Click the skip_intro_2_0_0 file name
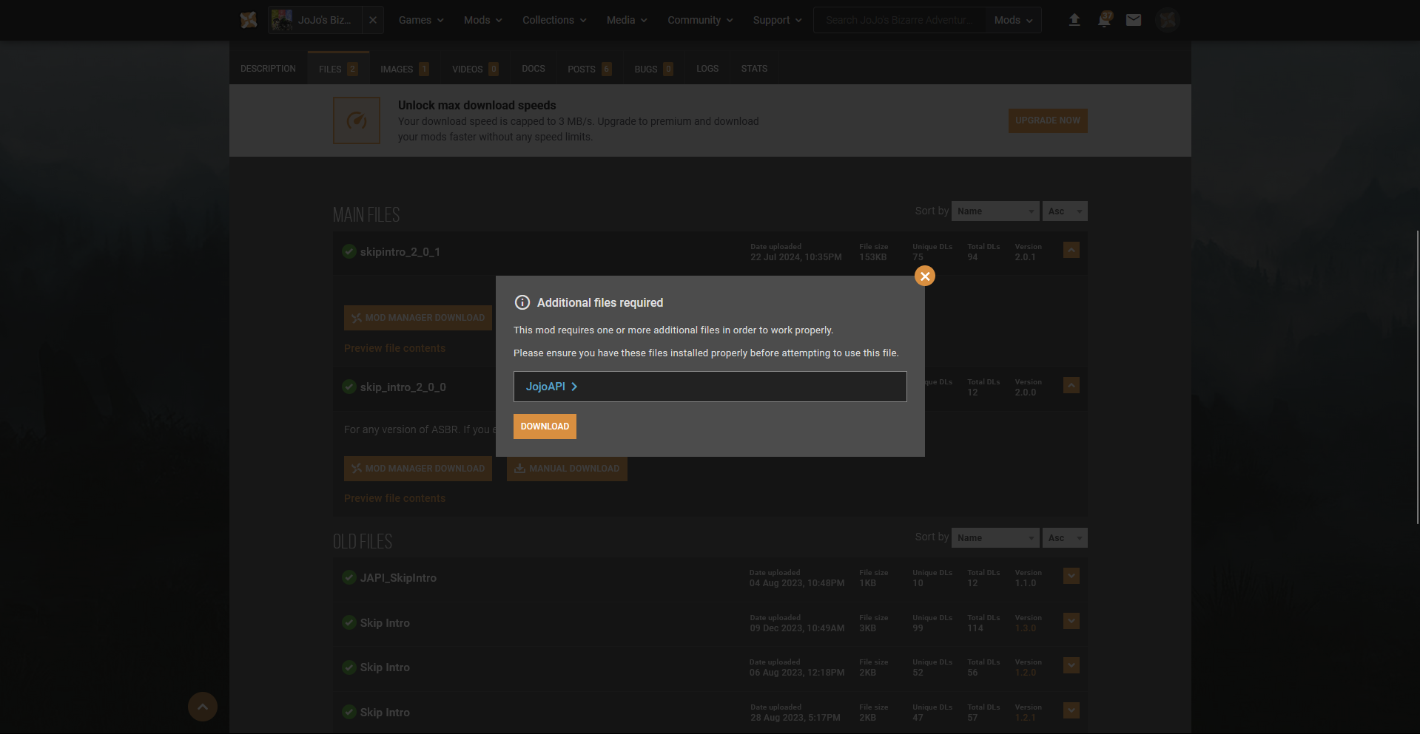 point(403,387)
